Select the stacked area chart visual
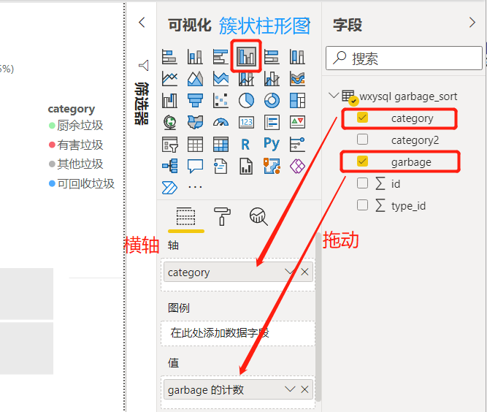487x412 pixels. point(221,79)
